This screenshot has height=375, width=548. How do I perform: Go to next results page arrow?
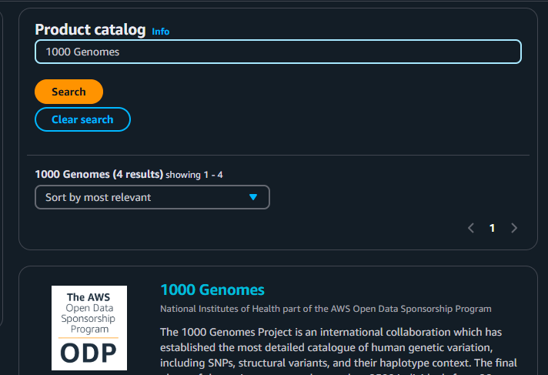[x=514, y=228]
